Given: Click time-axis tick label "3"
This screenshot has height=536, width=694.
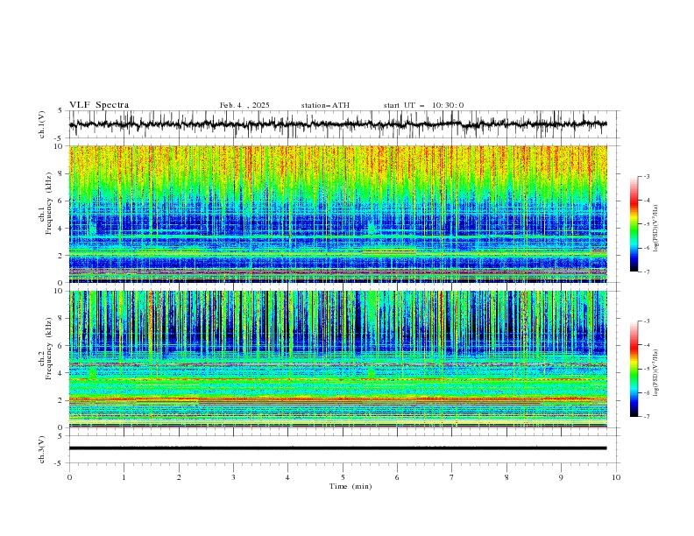Looking at the screenshot, I should [233, 477].
